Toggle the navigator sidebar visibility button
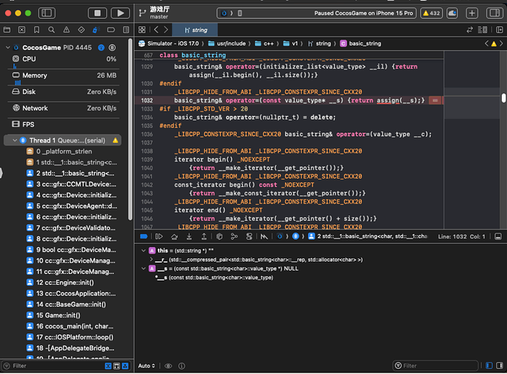 (46, 13)
